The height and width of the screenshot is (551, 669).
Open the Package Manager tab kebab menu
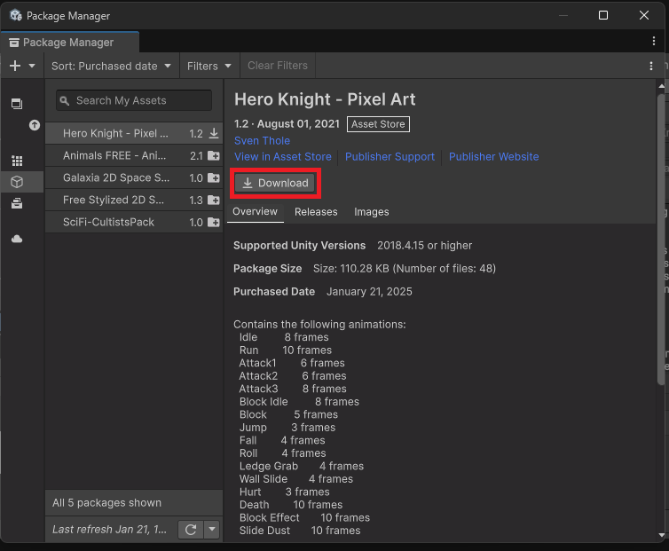[654, 41]
